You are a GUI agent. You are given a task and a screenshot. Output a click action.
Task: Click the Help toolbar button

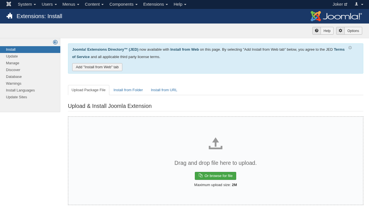click(x=323, y=31)
